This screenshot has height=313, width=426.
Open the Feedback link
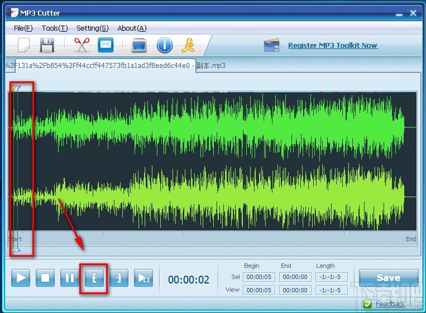coord(390,304)
